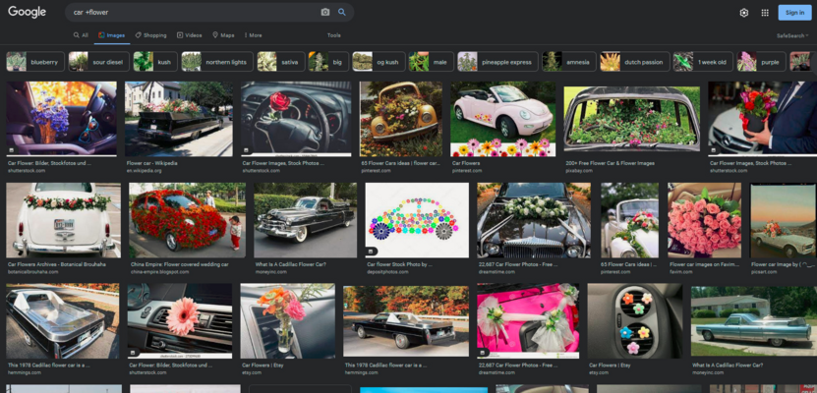Image resolution: width=817 pixels, height=393 pixels.
Task: Open the black car hood white bouquet image
Action: tap(534, 220)
